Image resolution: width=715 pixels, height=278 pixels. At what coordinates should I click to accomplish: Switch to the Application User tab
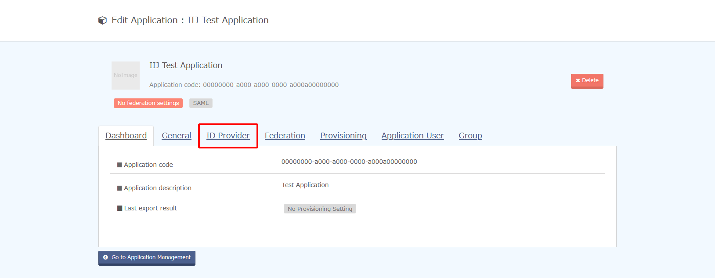click(x=412, y=136)
